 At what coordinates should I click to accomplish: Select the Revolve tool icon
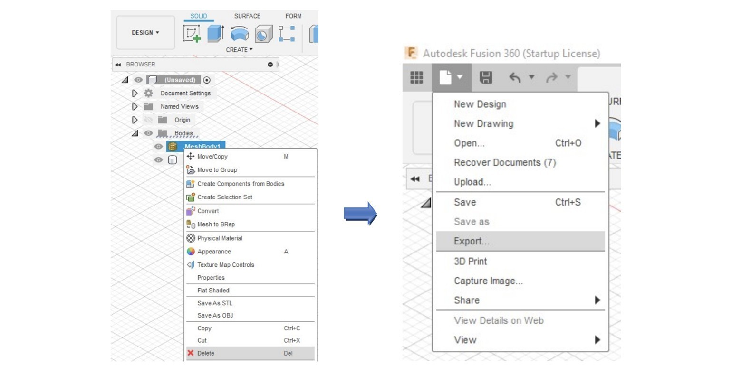click(x=240, y=34)
